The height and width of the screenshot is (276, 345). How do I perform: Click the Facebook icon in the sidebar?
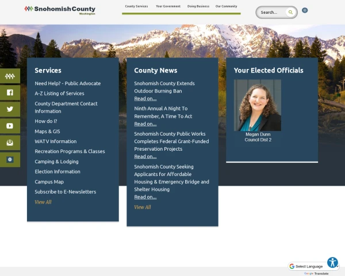click(x=10, y=93)
